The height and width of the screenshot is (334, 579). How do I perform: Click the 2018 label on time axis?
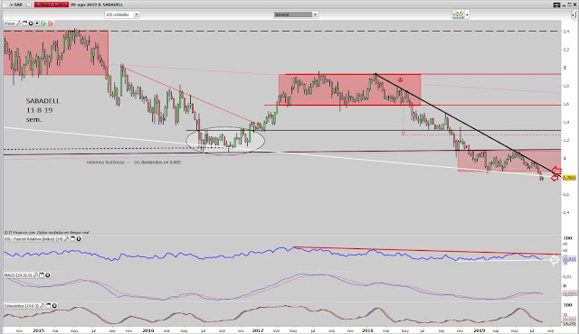368,330
